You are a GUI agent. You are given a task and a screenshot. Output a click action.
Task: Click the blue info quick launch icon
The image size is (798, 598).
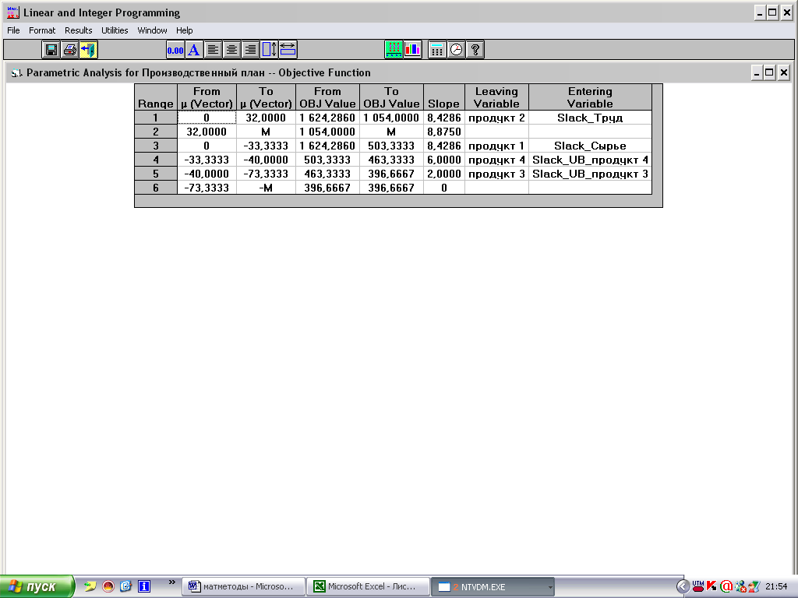pos(144,586)
